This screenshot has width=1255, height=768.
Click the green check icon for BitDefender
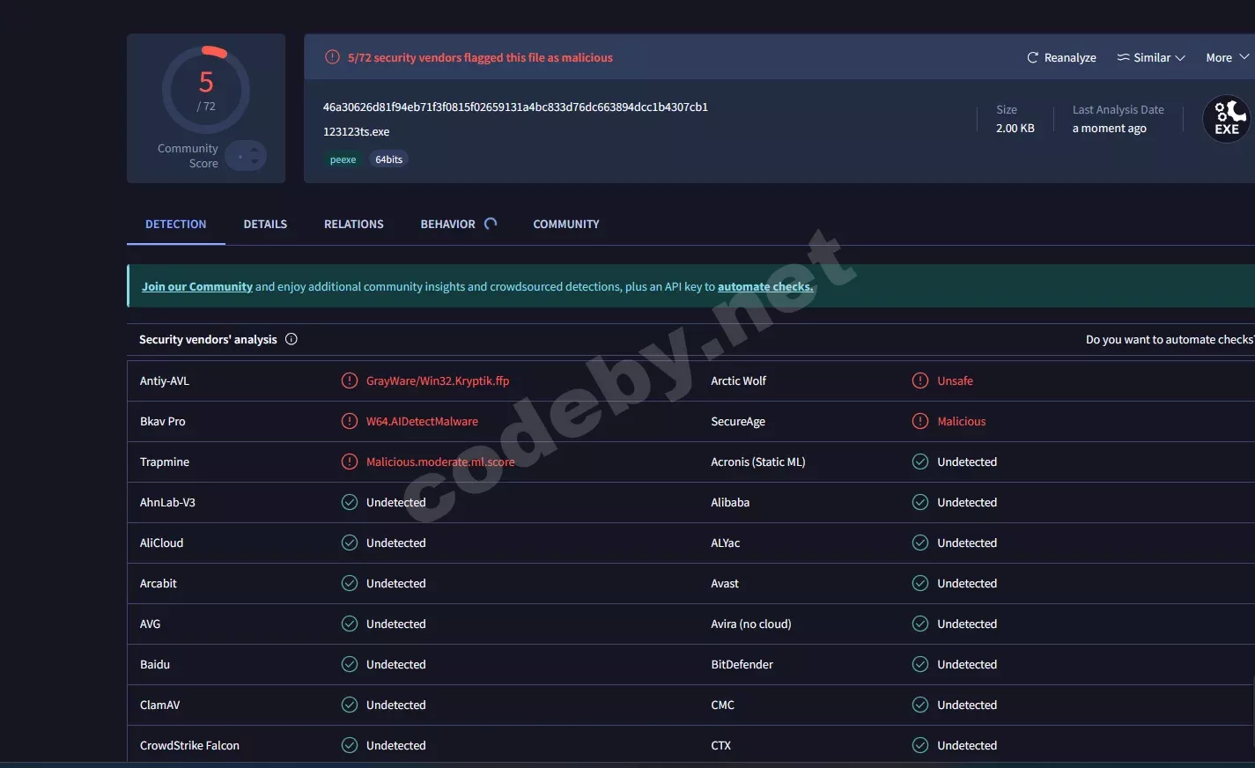[x=920, y=664]
